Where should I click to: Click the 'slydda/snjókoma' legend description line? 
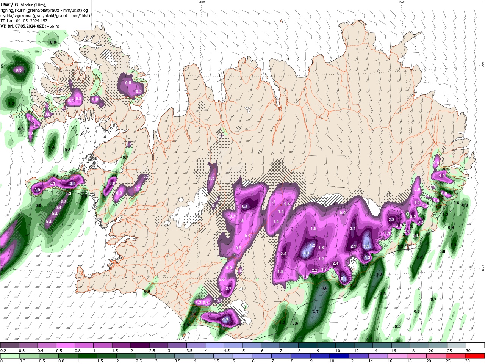(x=45, y=16)
